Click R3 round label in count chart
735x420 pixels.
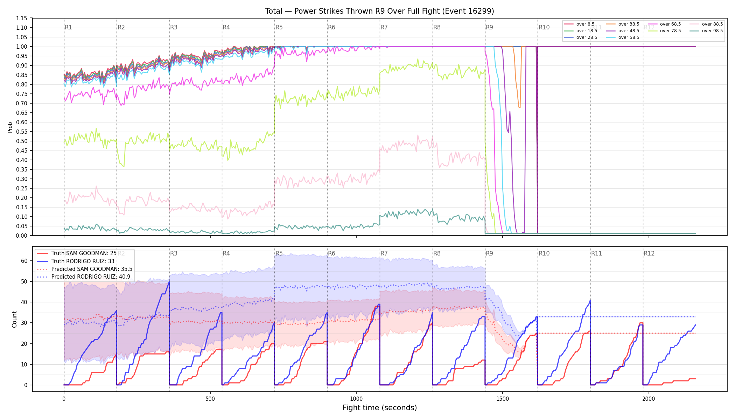[x=174, y=253]
